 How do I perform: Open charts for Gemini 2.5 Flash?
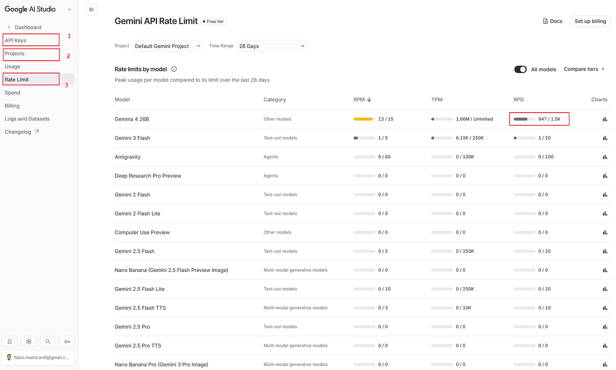click(x=605, y=252)
